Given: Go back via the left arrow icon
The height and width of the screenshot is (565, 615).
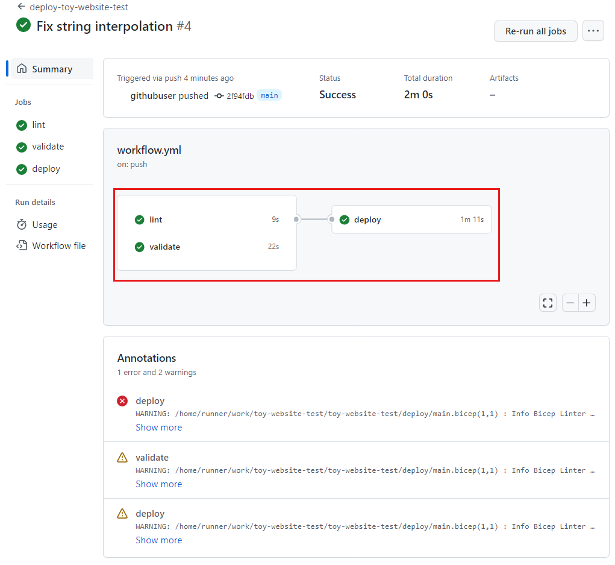Looking at the screenshot, I should pyautogui.click(x=21, y=7).
